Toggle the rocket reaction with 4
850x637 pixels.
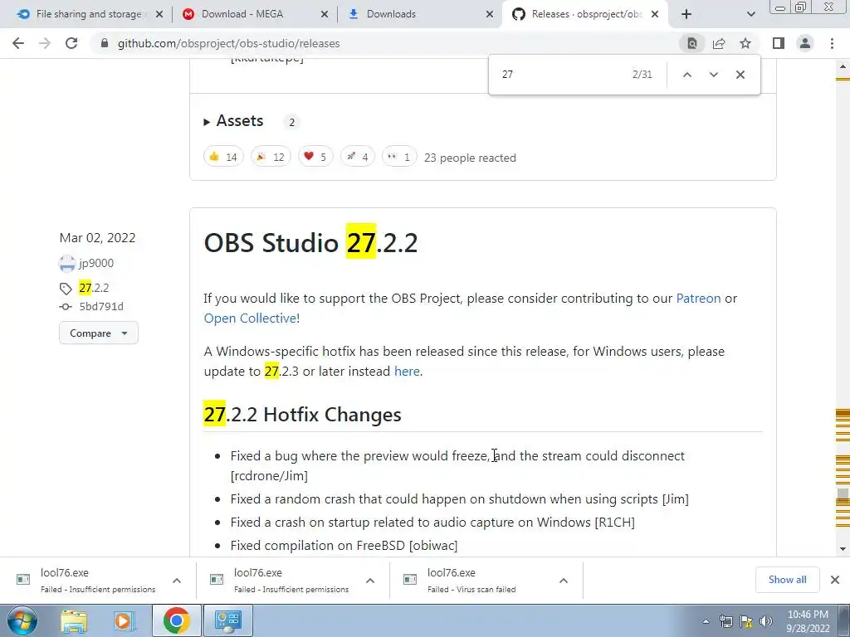pyautogui.click(x=357, y=157)
